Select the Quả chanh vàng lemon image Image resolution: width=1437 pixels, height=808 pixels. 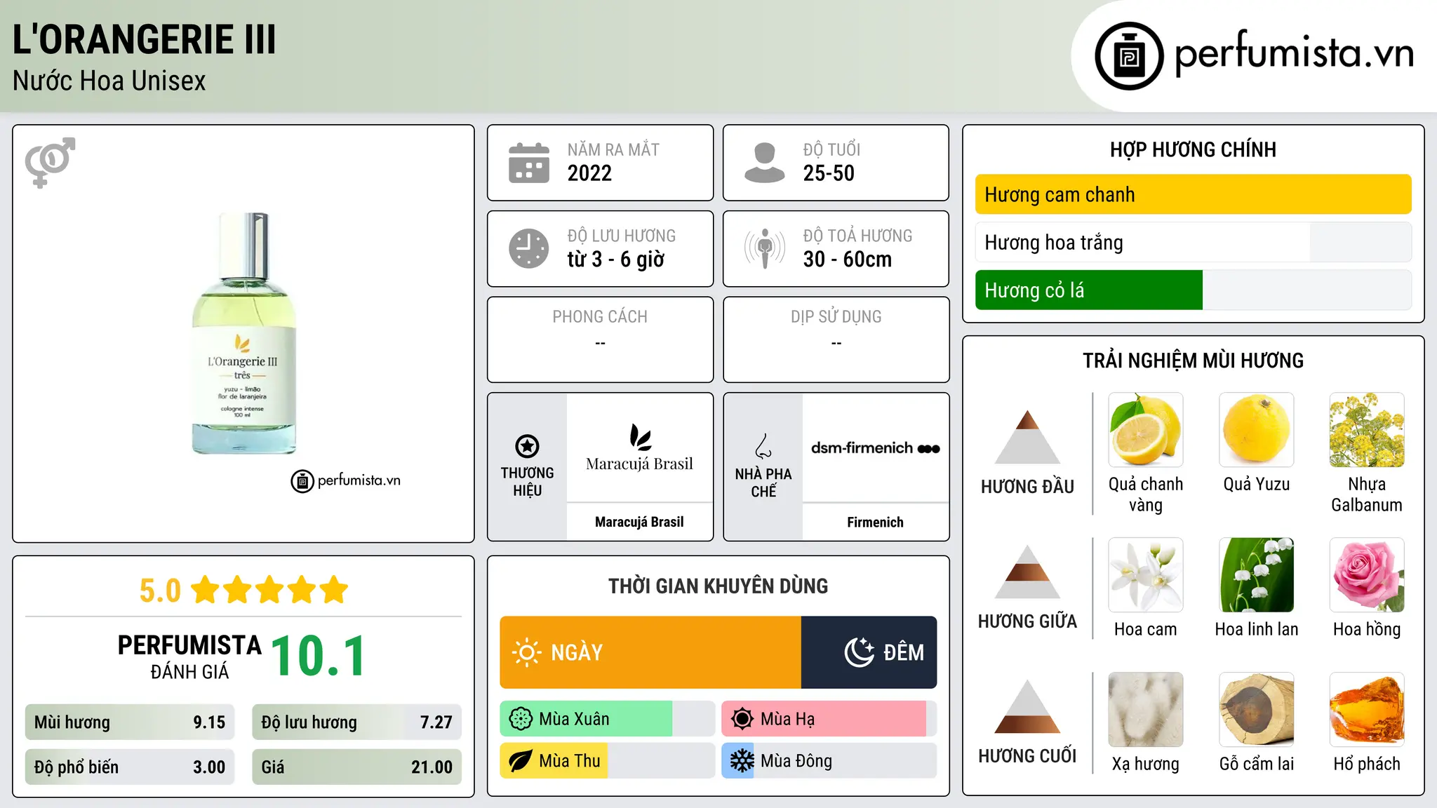(1146, 430)
